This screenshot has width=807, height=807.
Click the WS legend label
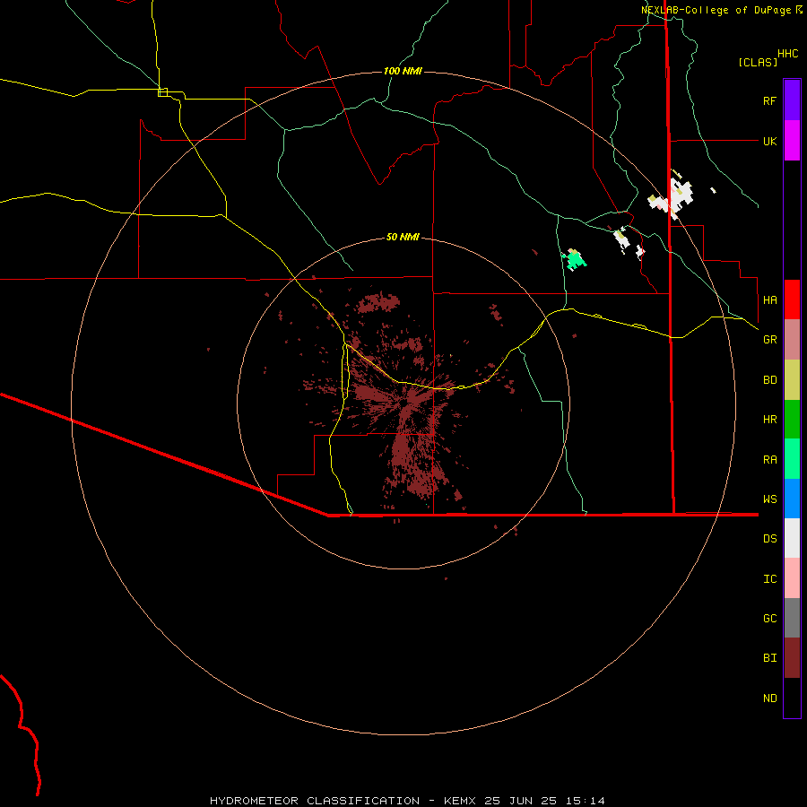(769, 499)
